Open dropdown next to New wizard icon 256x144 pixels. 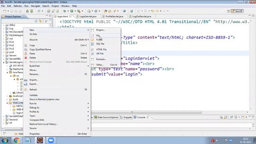[8, 11]
